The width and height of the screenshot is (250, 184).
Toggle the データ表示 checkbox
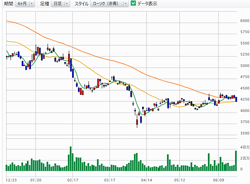[133, 3]
